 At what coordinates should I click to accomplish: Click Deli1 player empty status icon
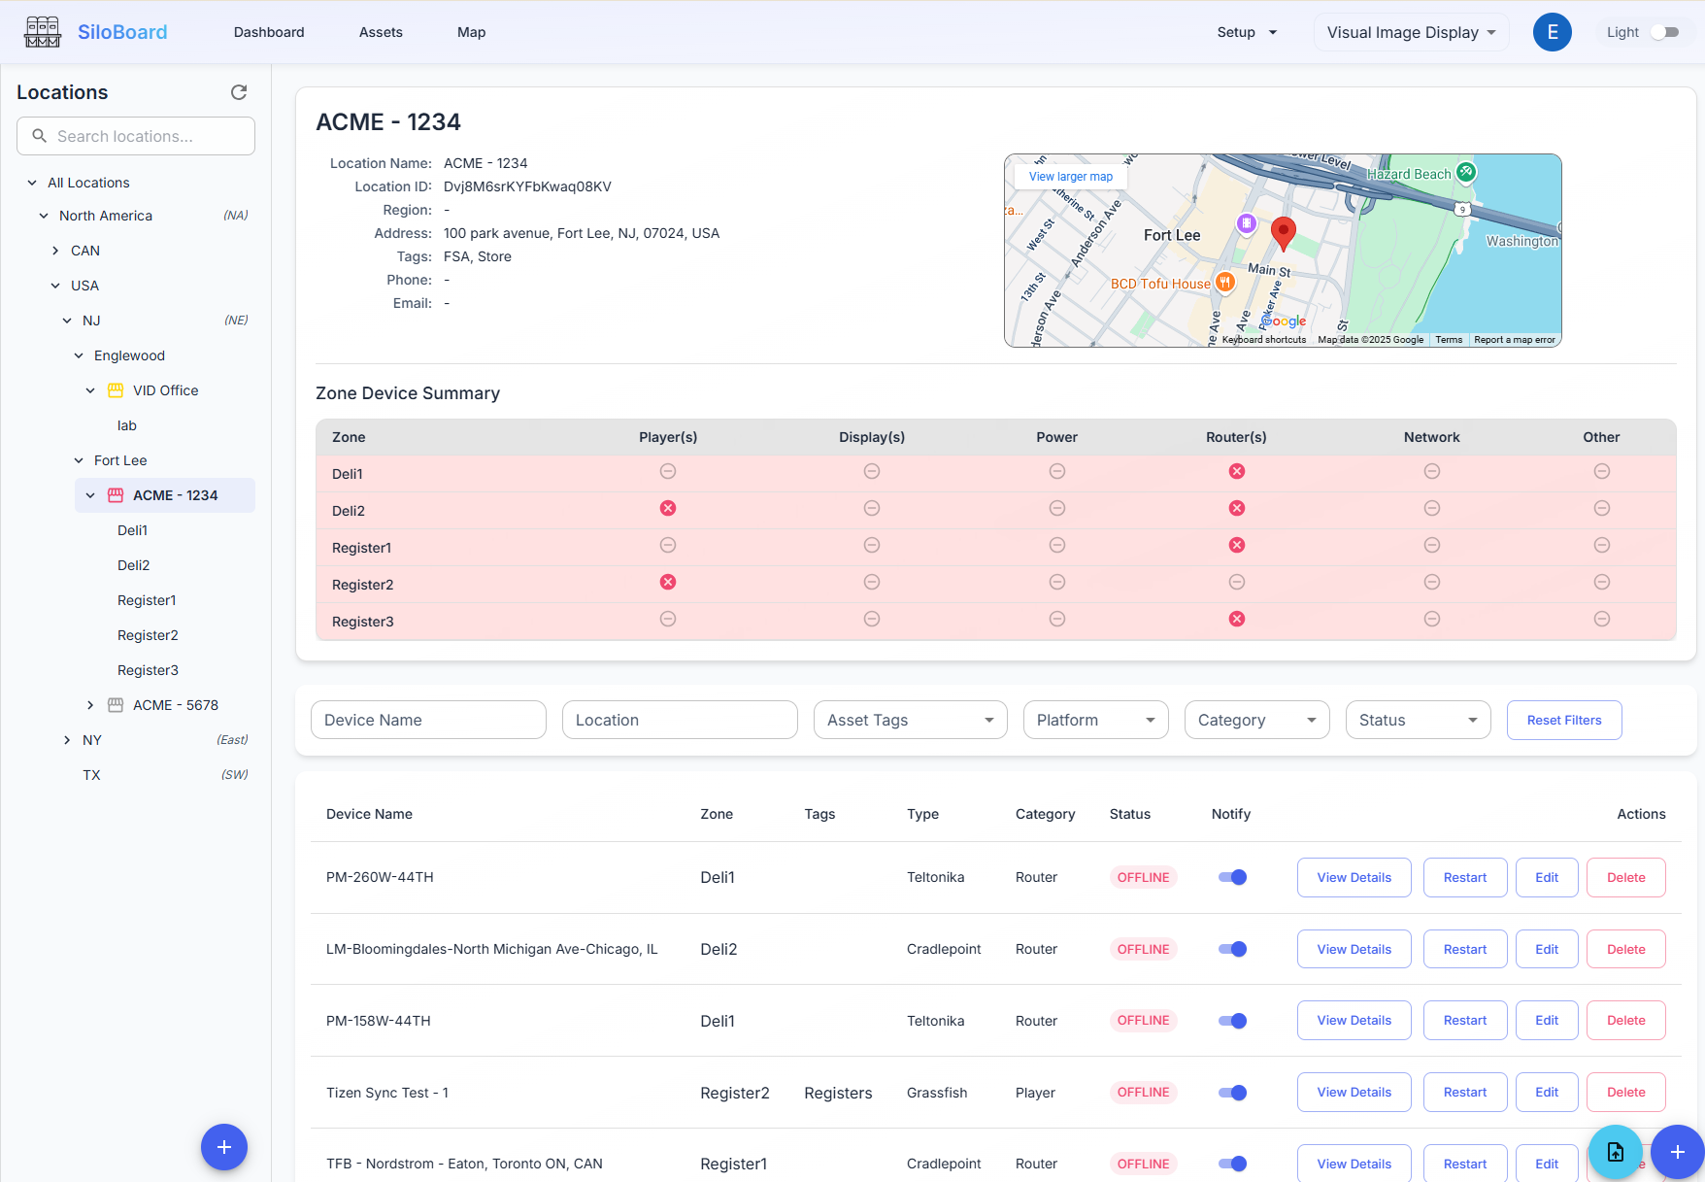click(668, 471)
